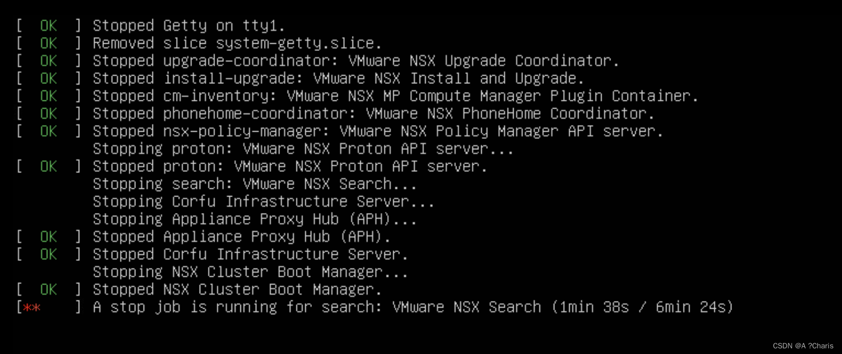Image resolution: width=842 pixels, height=354 pixels.
Task: Click 'Stopped NSX Cluster Boot Manager.' line
Action: tap(237, 289)
